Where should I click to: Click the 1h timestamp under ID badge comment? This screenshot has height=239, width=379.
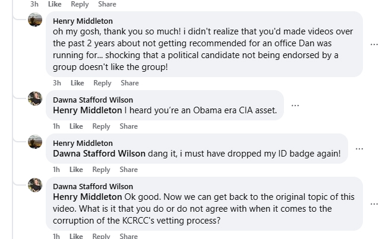click(56, 170)
